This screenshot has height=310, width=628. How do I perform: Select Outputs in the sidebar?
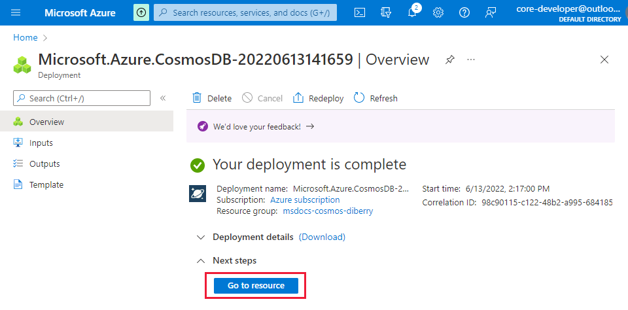coord(44,164)
